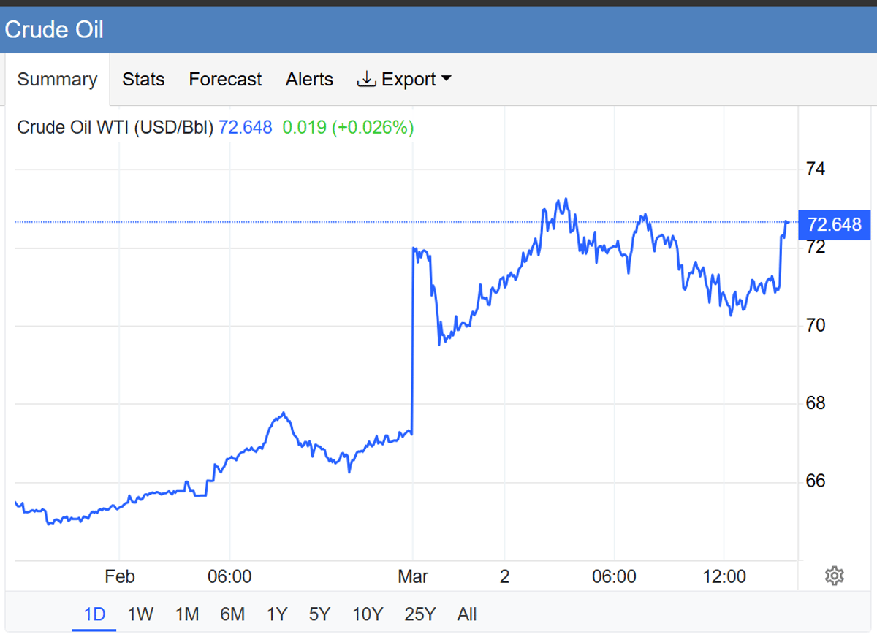Show All available price history
The image size is (877, 637).
(467, 614)
